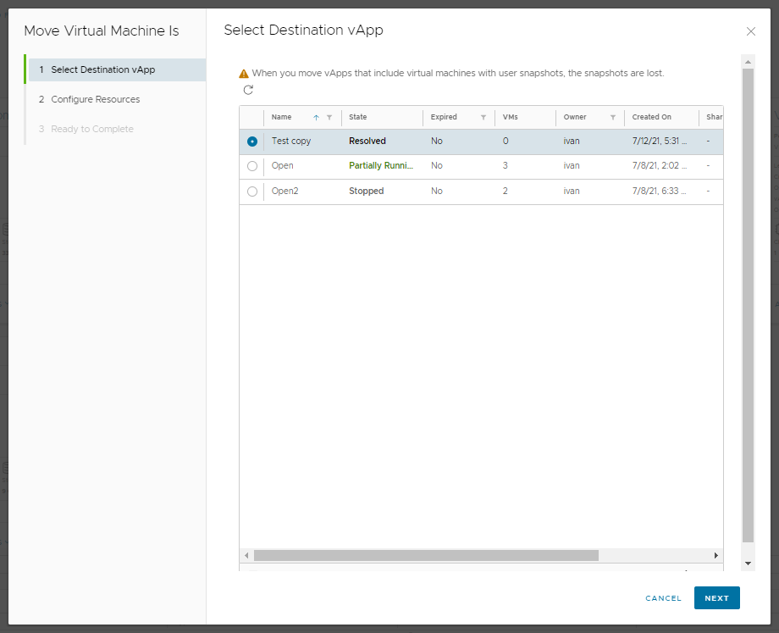
Task: Open the Name column filter icon
Action: click(x=329, y=118)
